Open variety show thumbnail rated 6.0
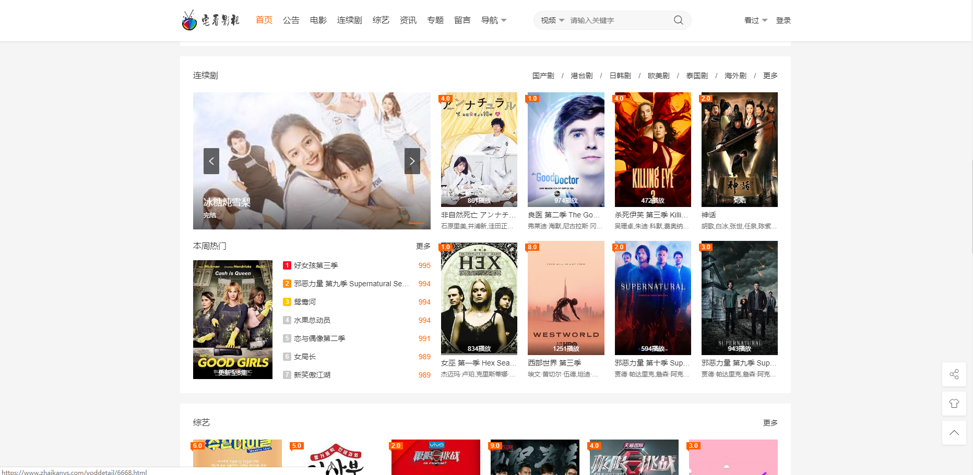973x475 pixels. pyautogui.click(x=238, y=457)
